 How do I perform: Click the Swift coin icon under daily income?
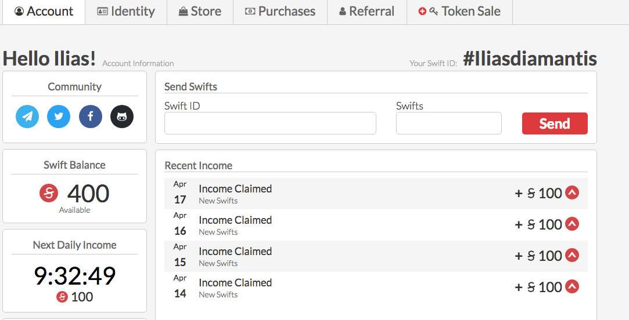pyautogui.click(x=62, y=297)
